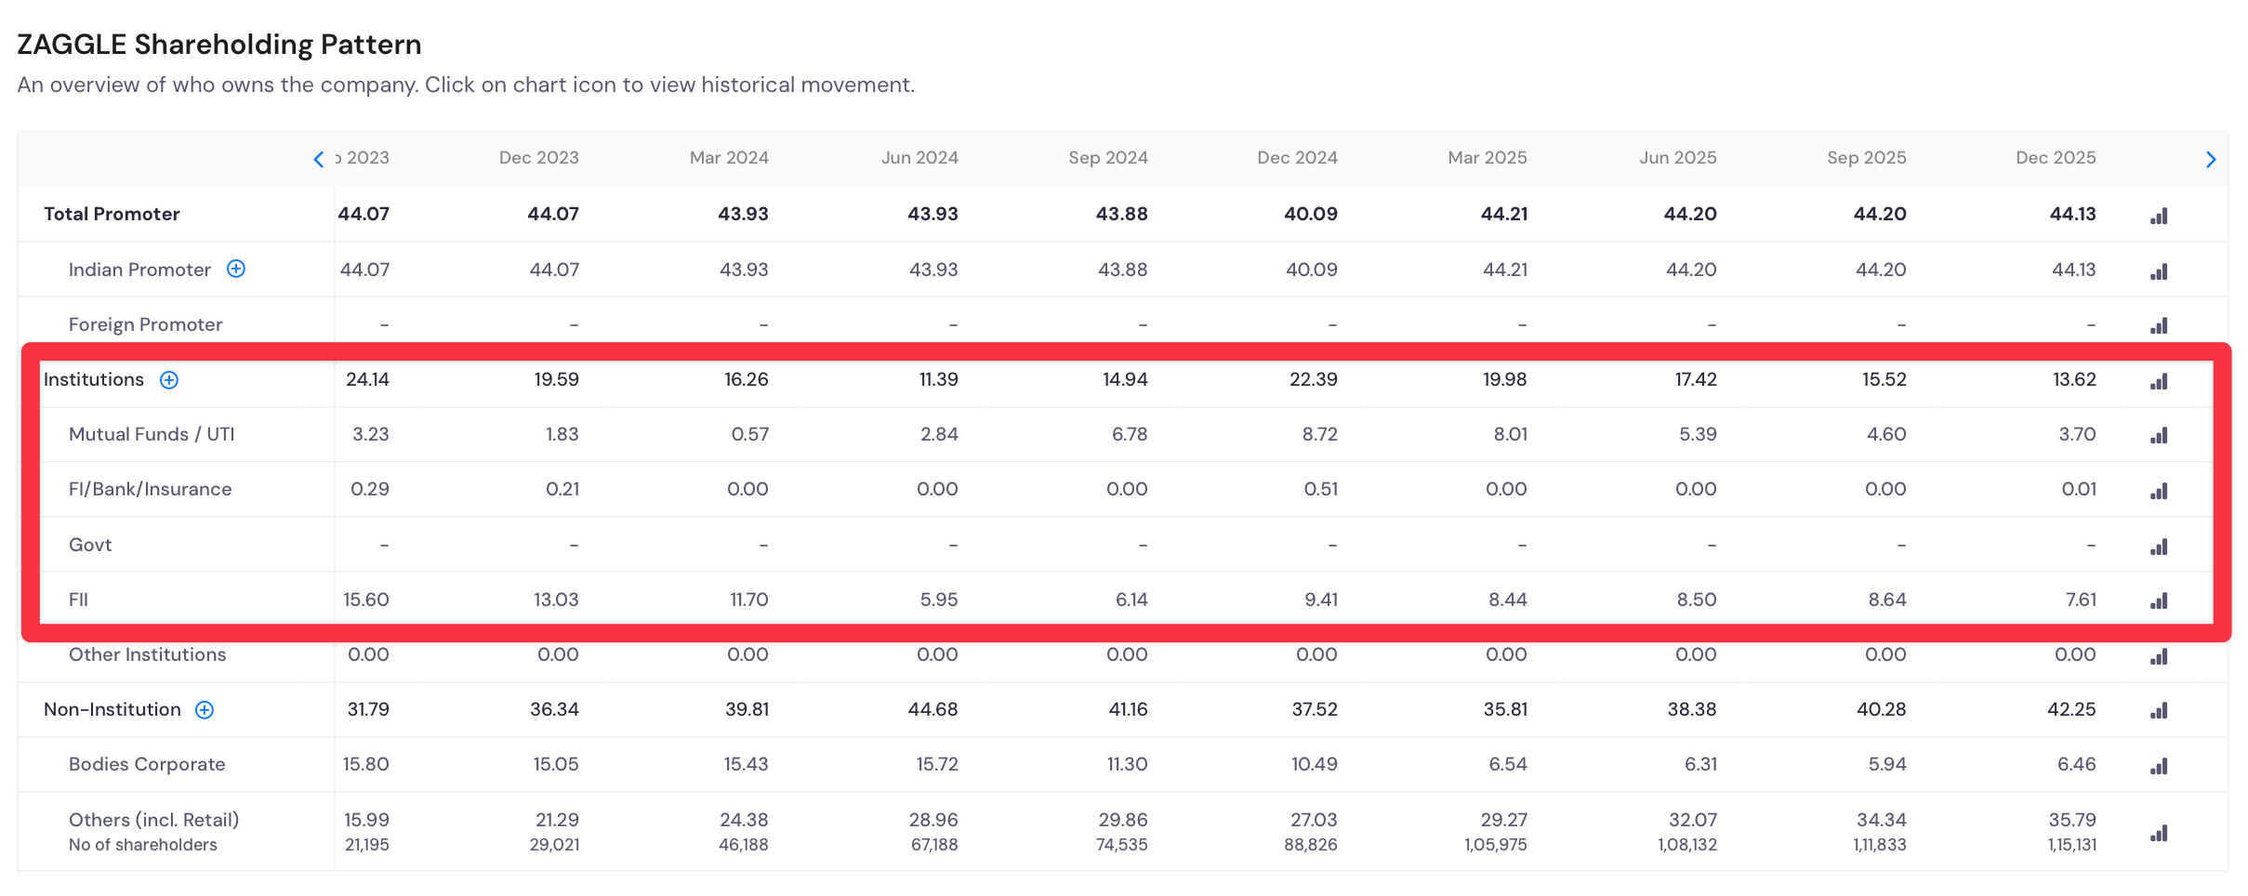Show Other Institutions chart icon
The height and width of the screenshot is (896, 2248).
point(2159,656)
